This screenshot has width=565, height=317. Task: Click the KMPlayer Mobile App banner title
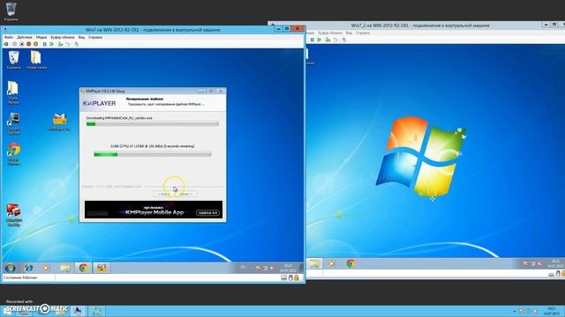pyautogui.click(x=155, y=212)
